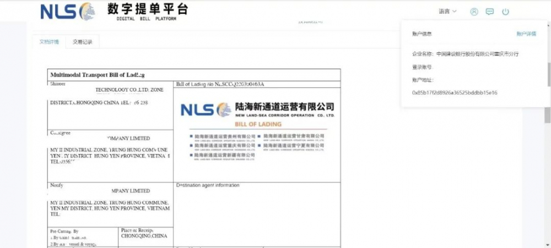
Task: Click the Pre-Carriage By cell
Action: coord(83,237)
